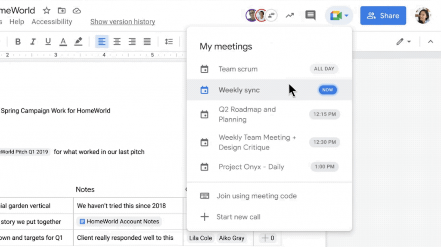Select the Team scrum meeting
This screenshot has height=247, width=441.
click(269, 69)
